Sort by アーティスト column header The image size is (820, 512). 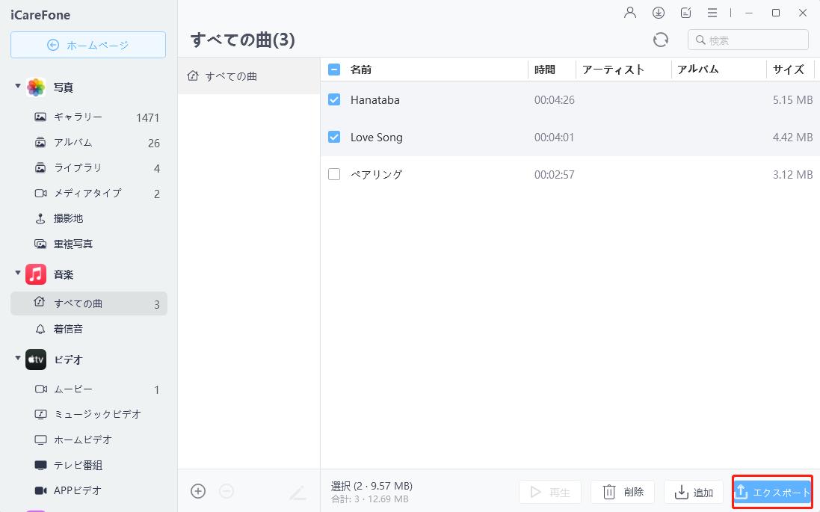613,70
